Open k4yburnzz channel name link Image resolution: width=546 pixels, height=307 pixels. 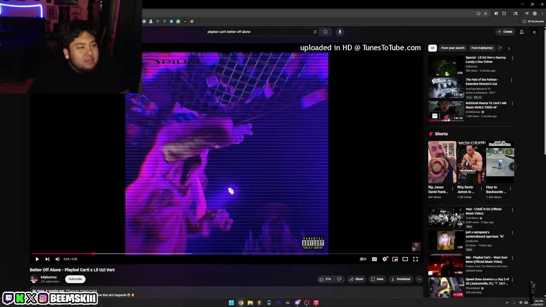(49, 277)
